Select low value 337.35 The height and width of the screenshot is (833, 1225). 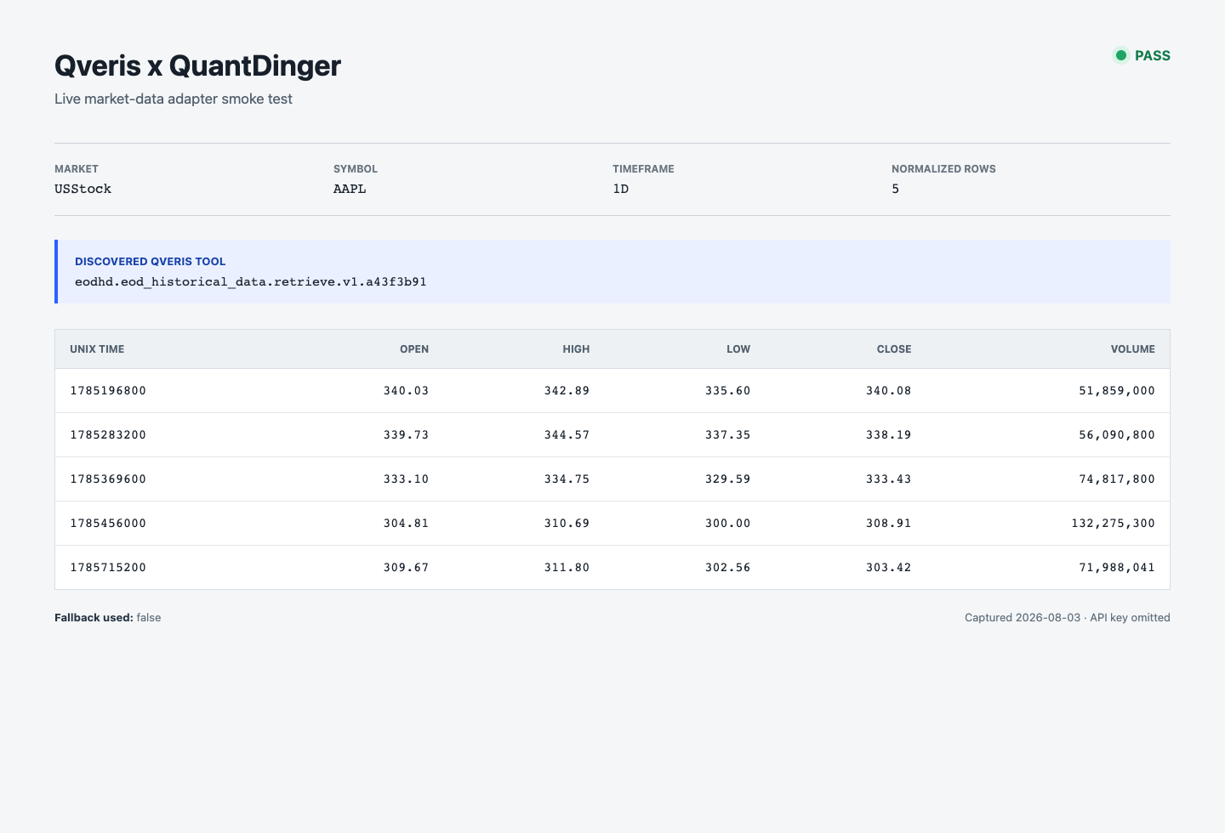[x=727, y=435]
